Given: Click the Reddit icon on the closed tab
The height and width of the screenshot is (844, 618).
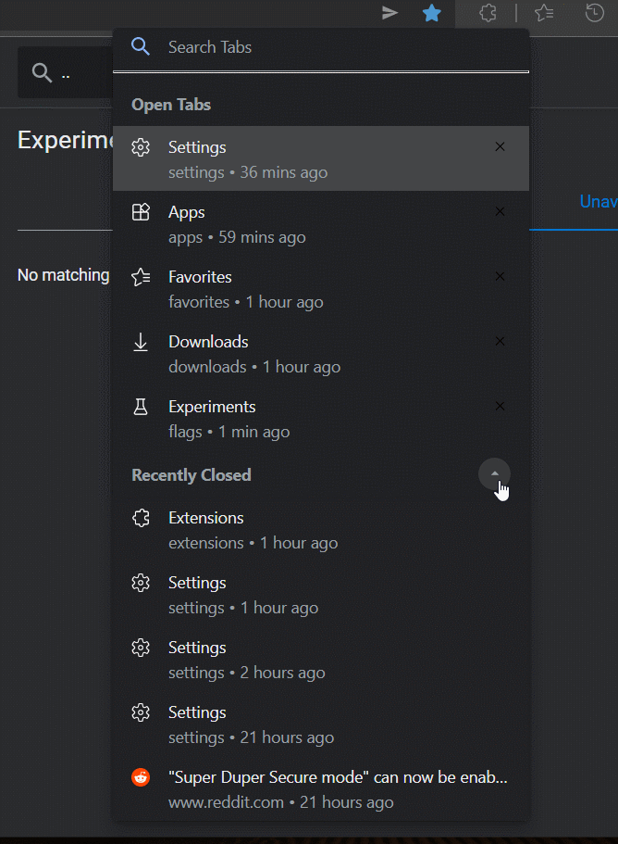Looking at the screenshot, I should [x=141, y=777].
